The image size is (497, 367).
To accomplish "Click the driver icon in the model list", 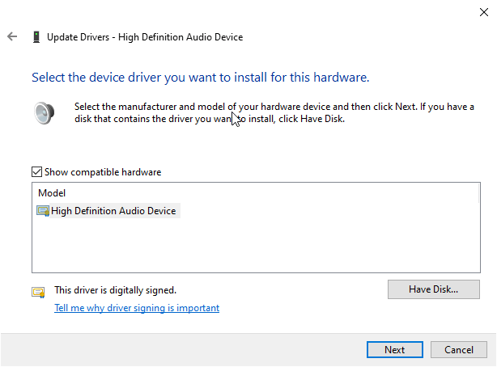I will (43, 211).
